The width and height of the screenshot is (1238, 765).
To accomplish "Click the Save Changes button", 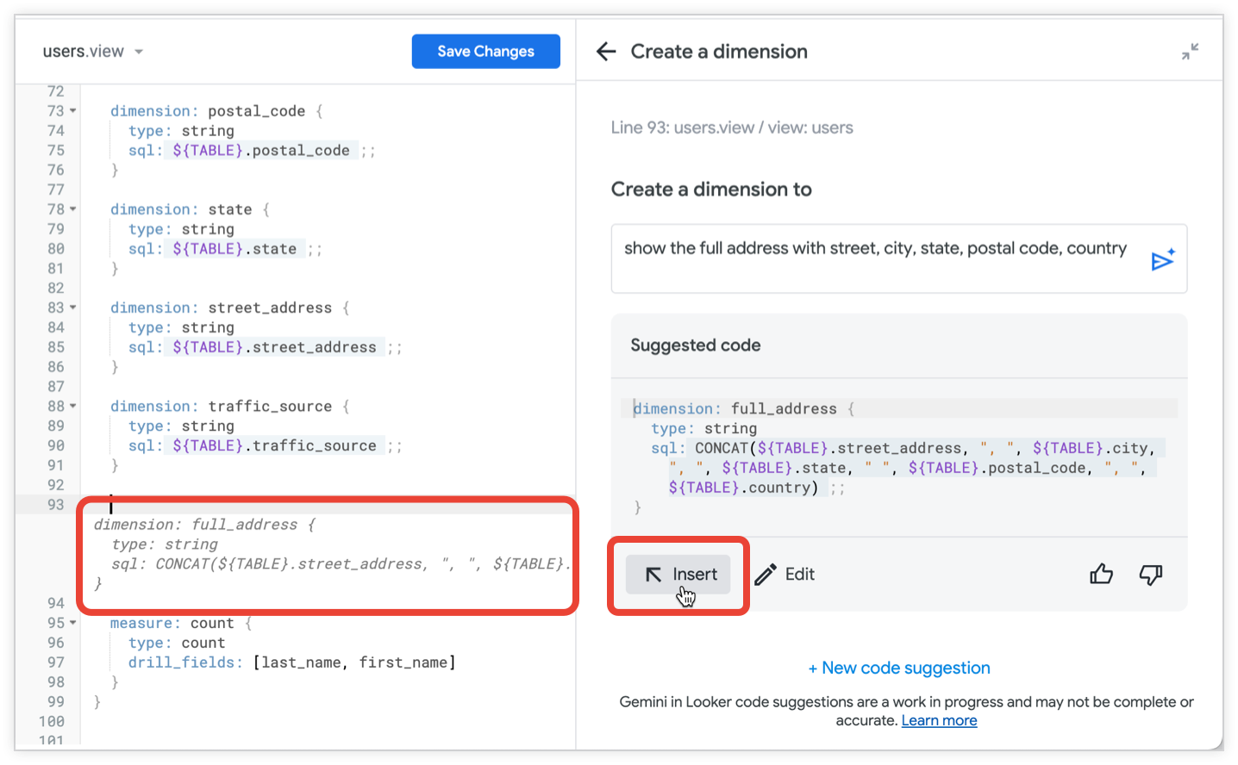I will pos(485,51).
